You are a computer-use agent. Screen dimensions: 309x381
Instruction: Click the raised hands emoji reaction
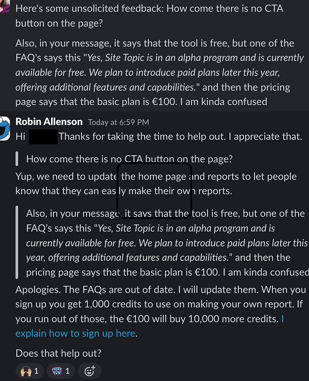point(30,371)
